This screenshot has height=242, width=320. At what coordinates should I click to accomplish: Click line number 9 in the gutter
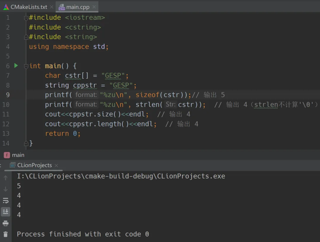pyautogui.click(x=8, y=95)
